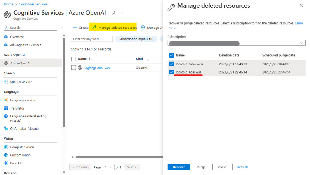Click the Speech service icon
310x175 pixels.
[x=6, y=82]
